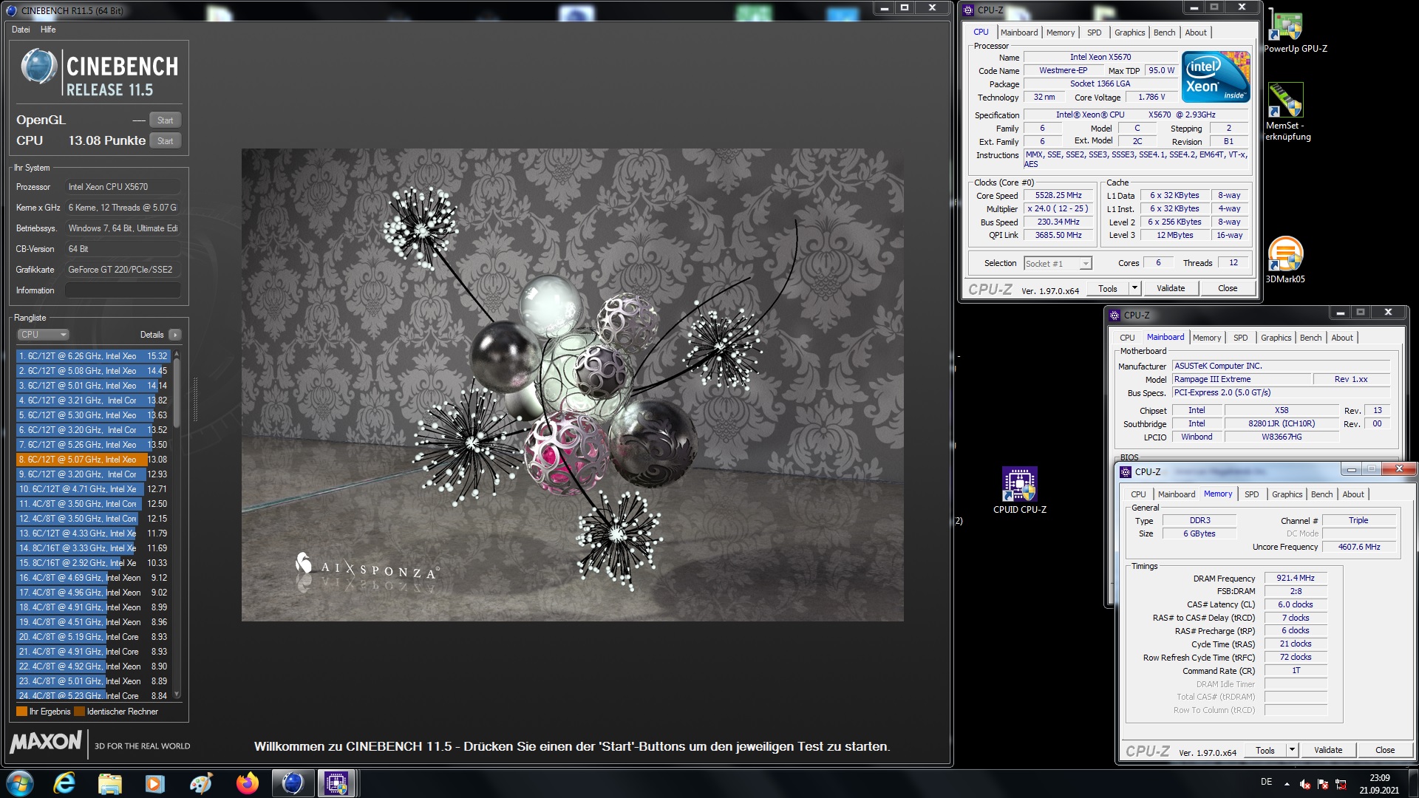Click Validate in Memory CPU-Z window
The image size is (1419, 798).
[x=1328, y=750]
